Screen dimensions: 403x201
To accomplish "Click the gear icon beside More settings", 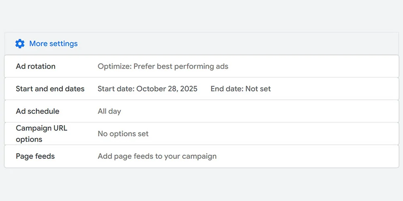I will click(x=20, y=44).
